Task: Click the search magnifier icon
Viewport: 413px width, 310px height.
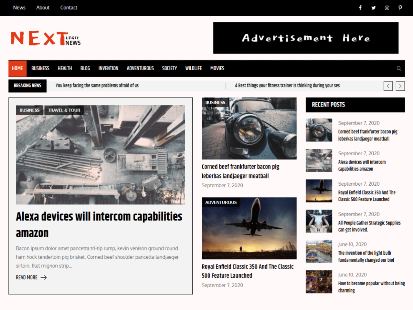Action: [x=399, y=68]
